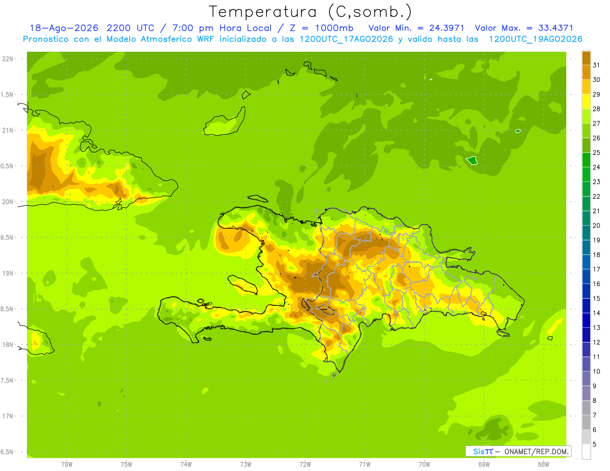610x471 pixels.
Task: Click the initialization time "1200UTC_17AGO2026"
Action: coord(346,39)
